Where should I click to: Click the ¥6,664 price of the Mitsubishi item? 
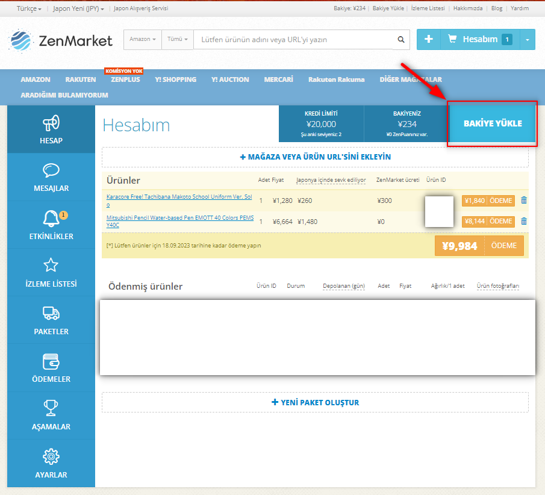[282, 222]
